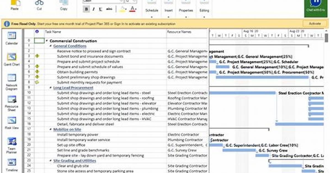Viewport: 330px width, 173px height.
Task: Click the info icon in trial banner
Action: tap(7, 24)
